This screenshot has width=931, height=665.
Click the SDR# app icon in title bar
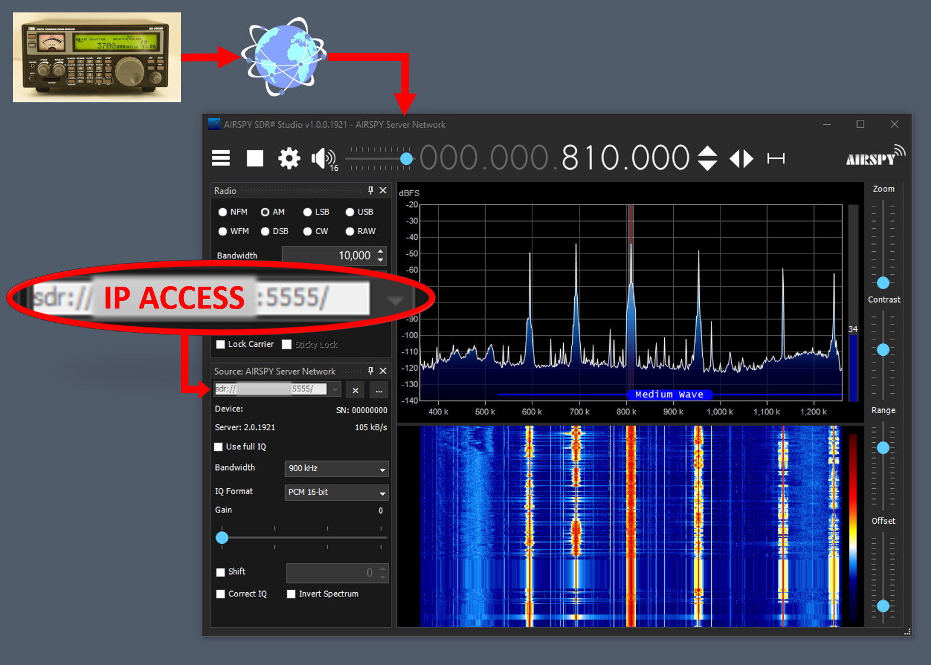point(214,124)
